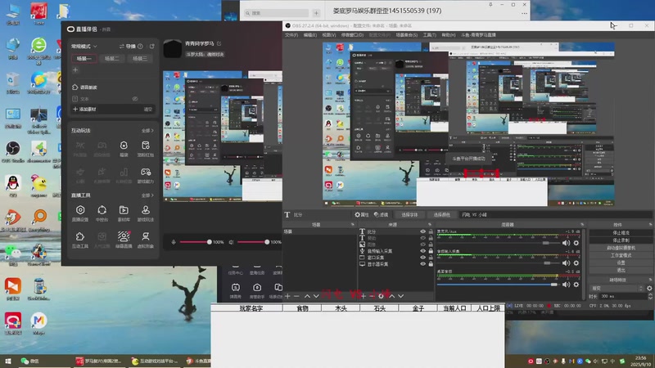The width and height of the screenshot is (655, 368).
Task: Move scene down with arrow below scenes list
Action: (316, 296)
